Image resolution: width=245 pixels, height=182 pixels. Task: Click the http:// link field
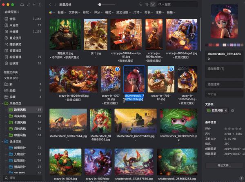click(x=224, y=94)
